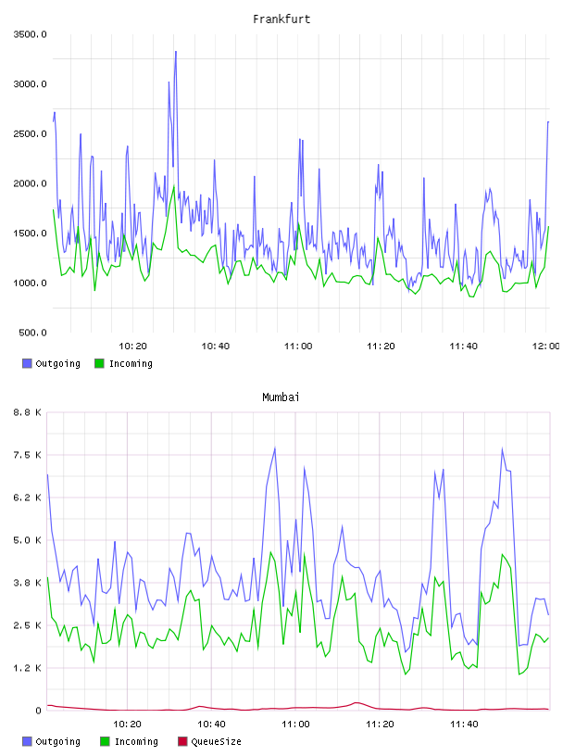Image resolution: width=563 pixels, height=756 pixels.
Task: Click Incoming label in Mumbai legend
Action: (136, 741)
